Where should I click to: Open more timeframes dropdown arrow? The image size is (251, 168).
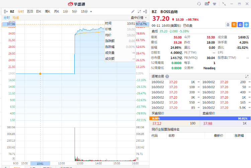pos(91,12)
